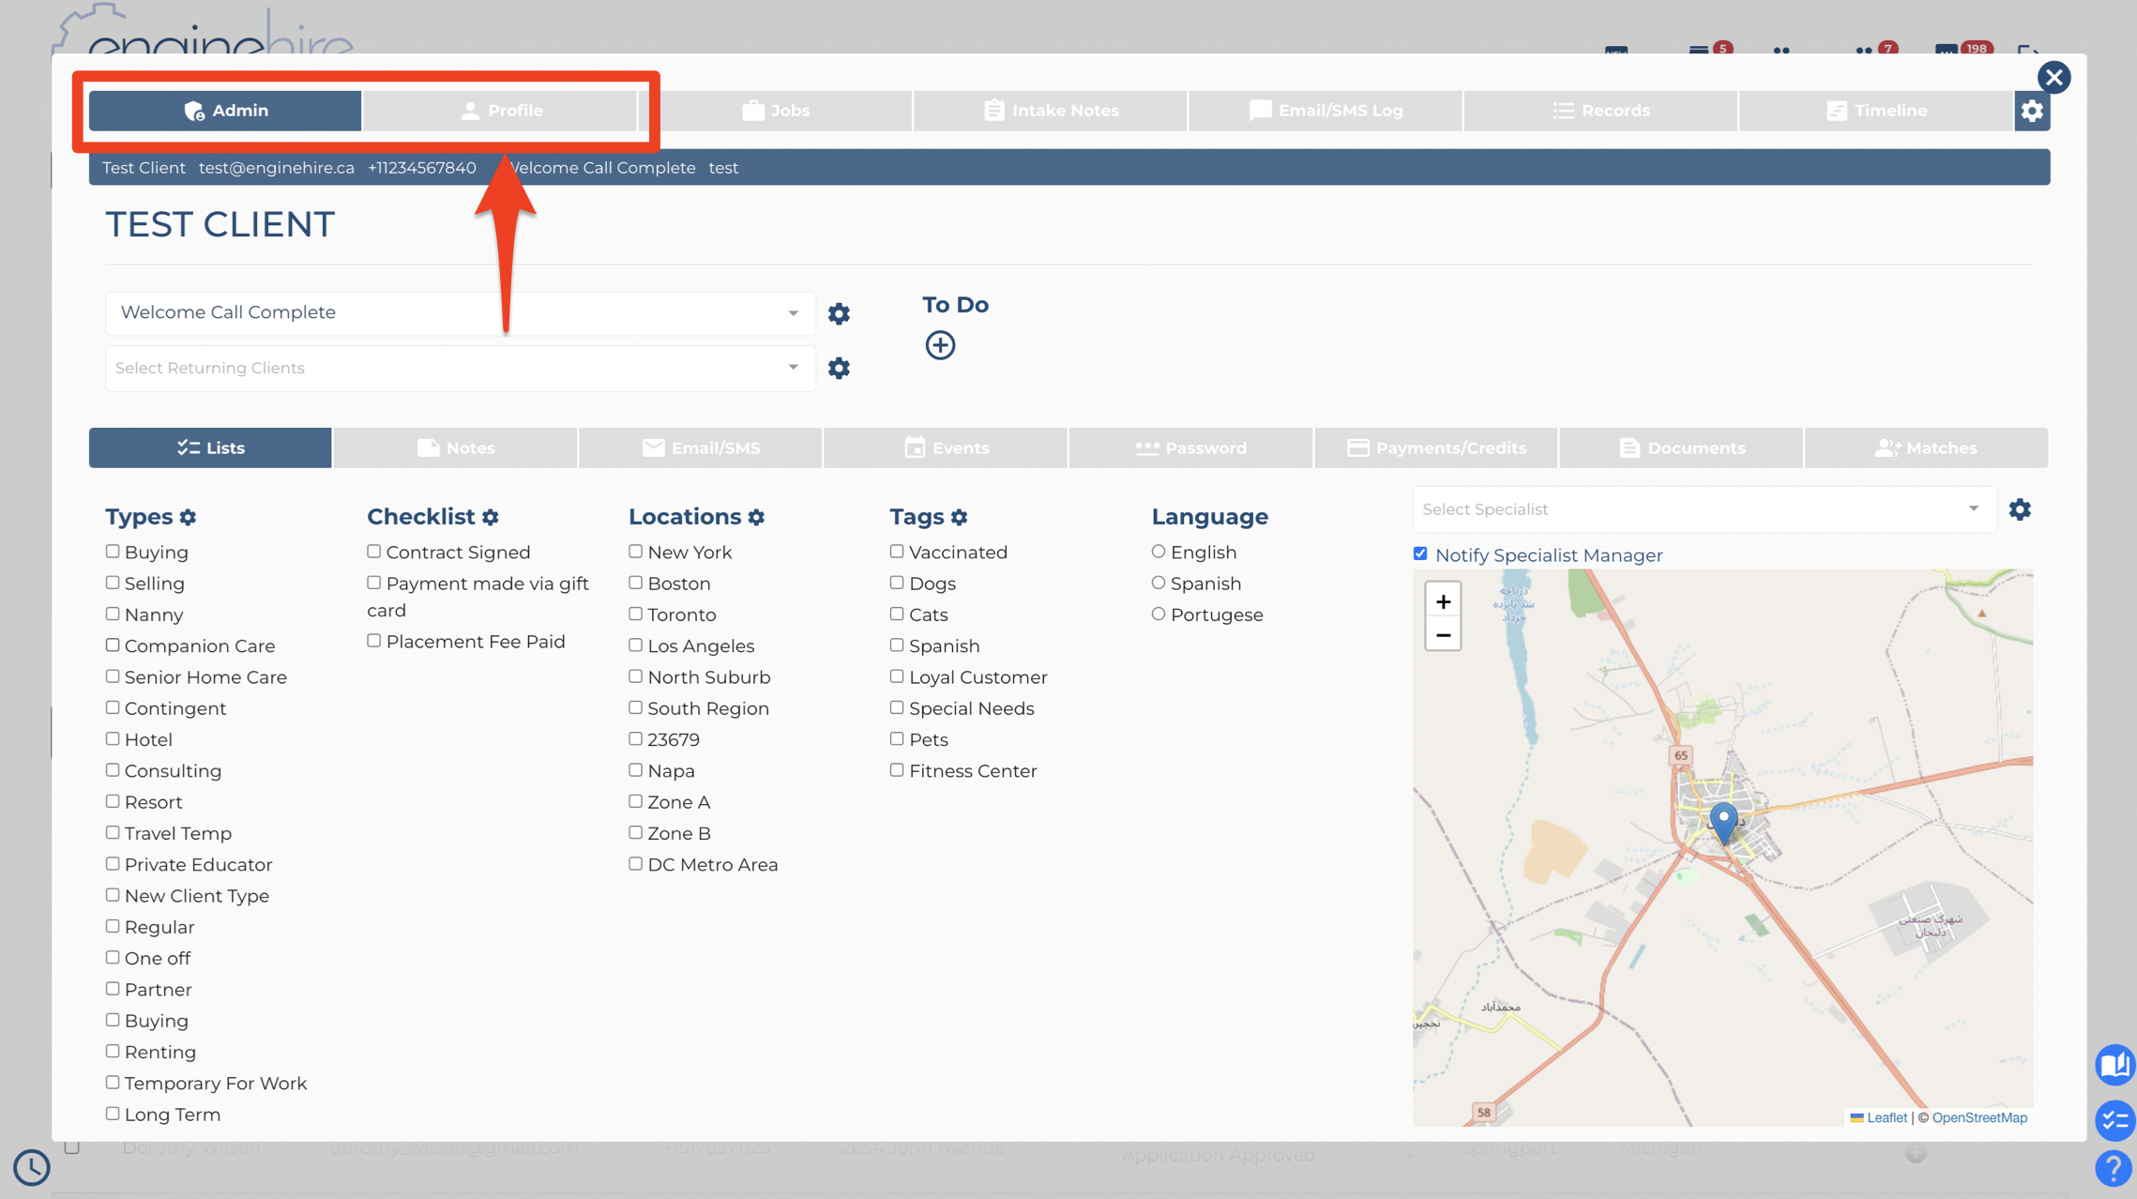
Task: Add a new To Do item
Action: click(x=940, y=345)
